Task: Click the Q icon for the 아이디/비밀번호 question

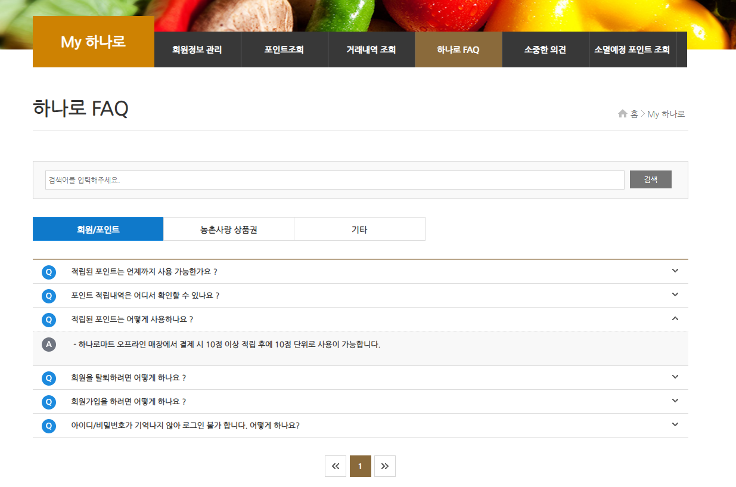Action: [49, 424]
